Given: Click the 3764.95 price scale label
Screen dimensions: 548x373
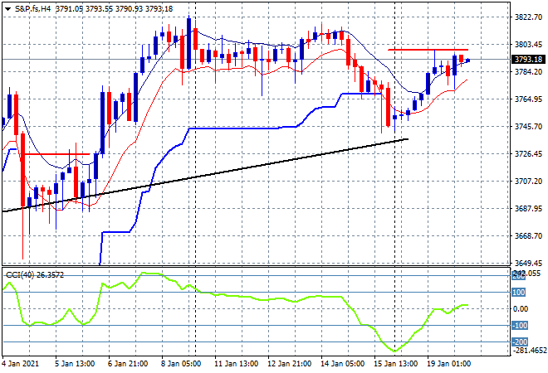Looking at the screenshot, I should coord(528,99).
